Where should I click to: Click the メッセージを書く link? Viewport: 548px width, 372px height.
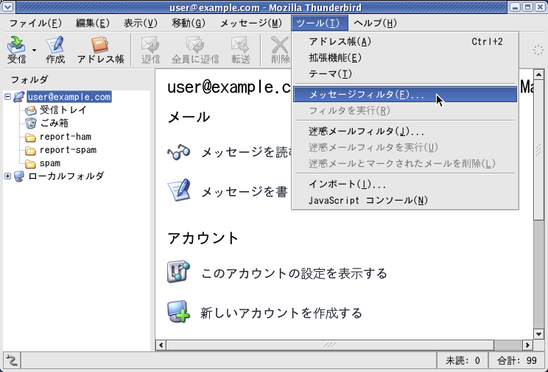[245, 192]
